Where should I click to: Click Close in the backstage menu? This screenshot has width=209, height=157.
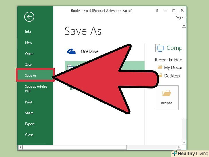coord(29,135)
